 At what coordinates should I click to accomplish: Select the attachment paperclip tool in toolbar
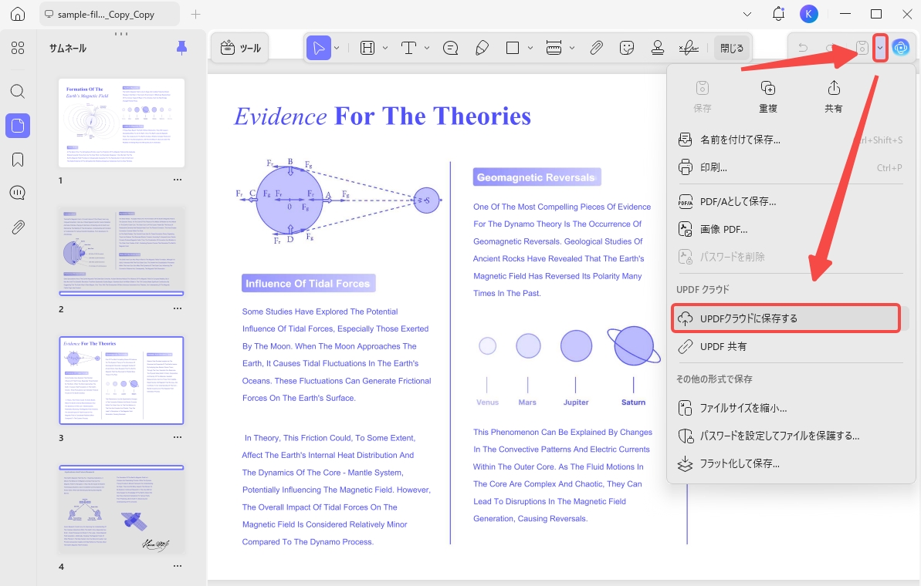pyautogui.click(x=596, y=48)
